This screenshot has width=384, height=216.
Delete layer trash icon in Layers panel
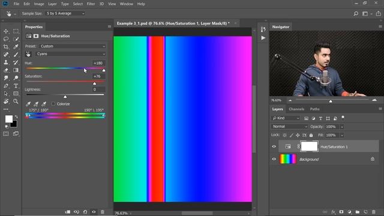[374, 212]
